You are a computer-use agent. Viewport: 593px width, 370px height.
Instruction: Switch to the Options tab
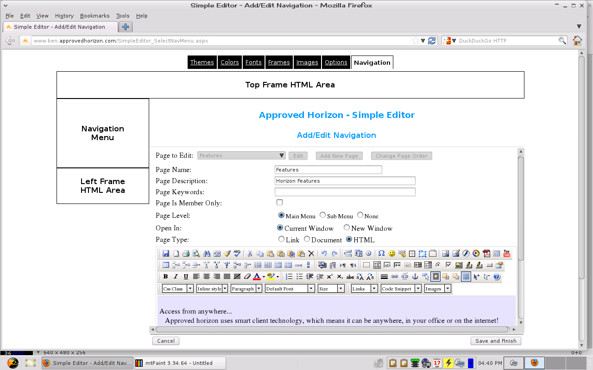click(336, 62)
